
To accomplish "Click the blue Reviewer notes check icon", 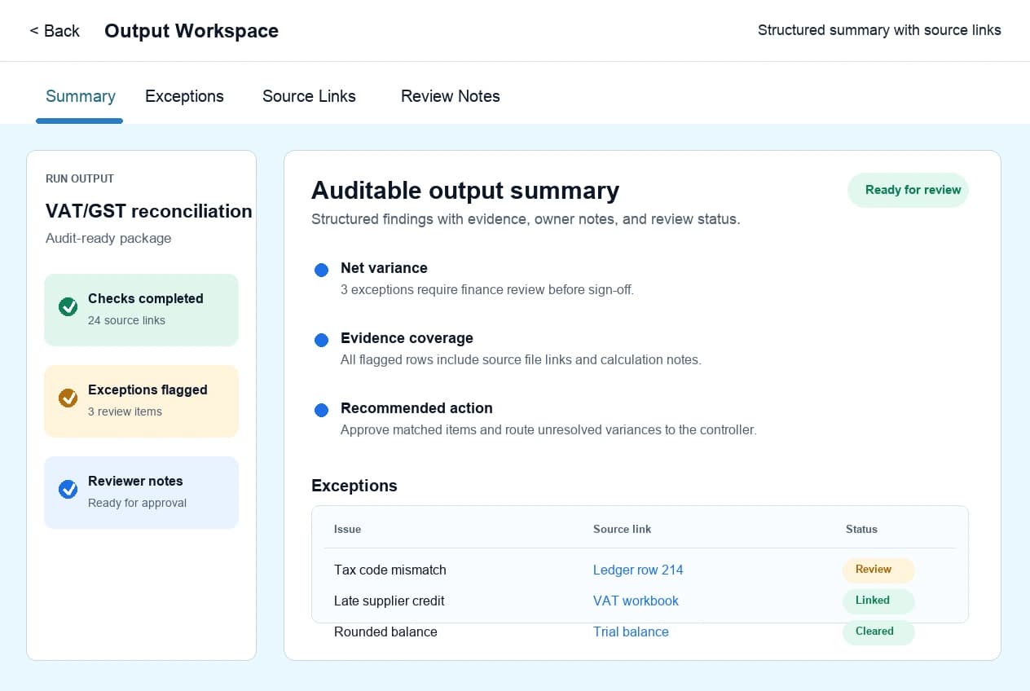I will click(68, 490).
